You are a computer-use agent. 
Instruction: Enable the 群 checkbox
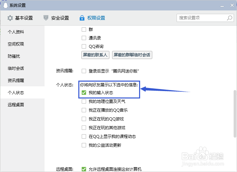84,29
